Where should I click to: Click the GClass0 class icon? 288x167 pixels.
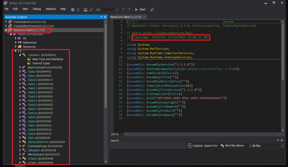tap(24, 158)
